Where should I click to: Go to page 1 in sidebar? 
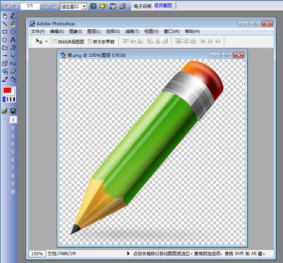click(x=13, y=119)
